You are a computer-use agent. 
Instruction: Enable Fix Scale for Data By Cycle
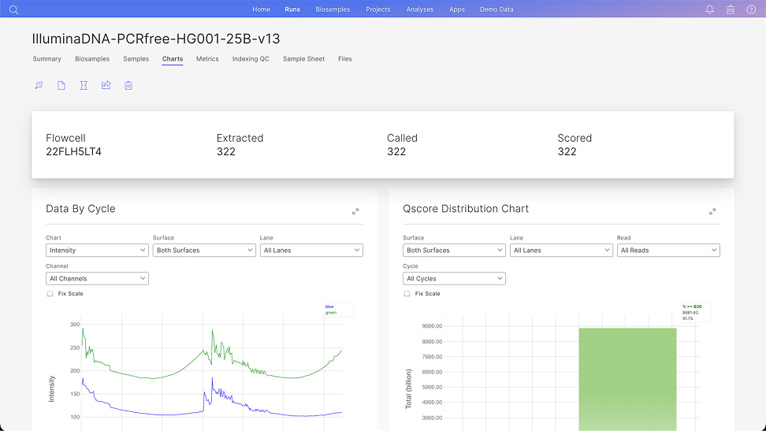pos(50,294)
